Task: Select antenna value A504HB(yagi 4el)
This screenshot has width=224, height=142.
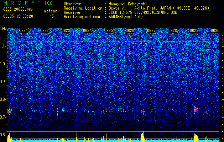Action: coord(126,17)
